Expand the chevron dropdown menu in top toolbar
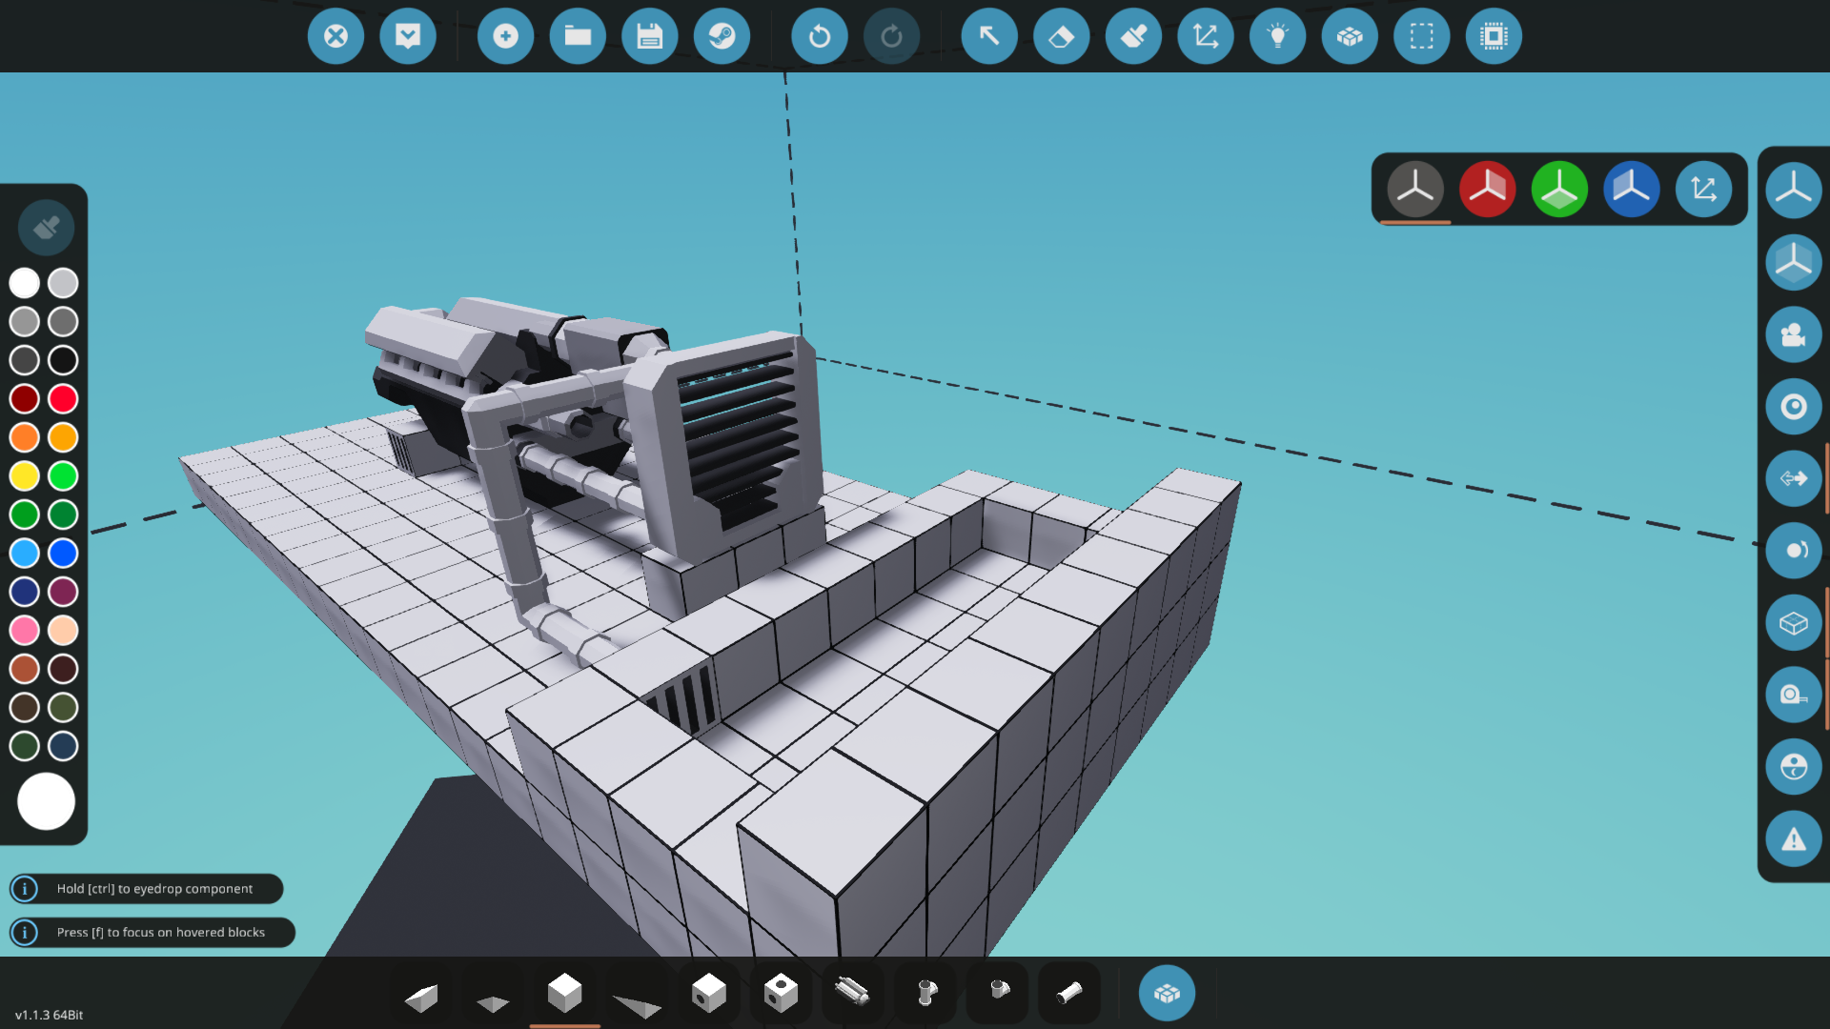1830x1029 pixels. pos(408,36)
